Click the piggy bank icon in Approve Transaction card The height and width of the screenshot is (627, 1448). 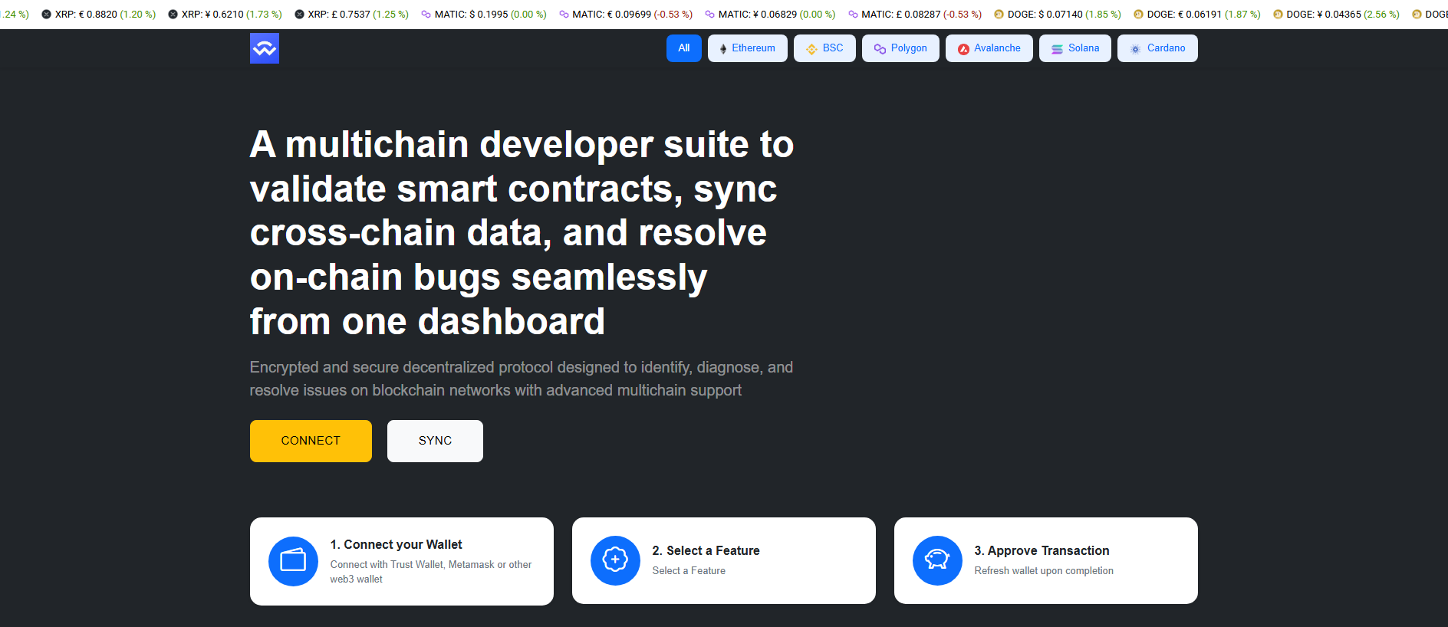pos(937,560)
